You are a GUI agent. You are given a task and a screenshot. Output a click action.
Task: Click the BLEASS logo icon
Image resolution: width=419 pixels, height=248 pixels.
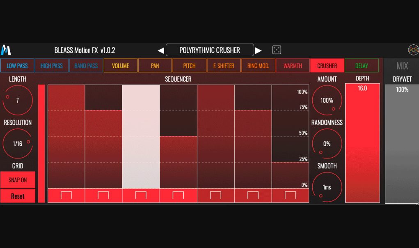click(x=6, y=50)
